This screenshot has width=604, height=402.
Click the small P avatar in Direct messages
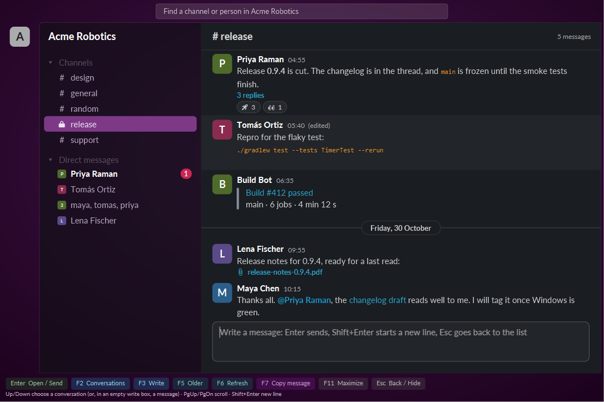pyautogui.click(x=62, y=174)
